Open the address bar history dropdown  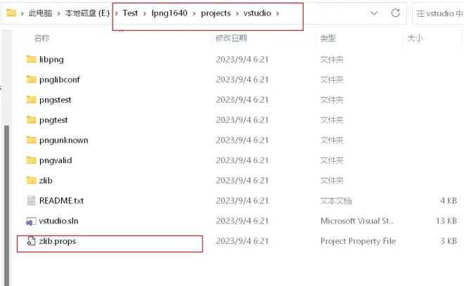pos(374,13)
